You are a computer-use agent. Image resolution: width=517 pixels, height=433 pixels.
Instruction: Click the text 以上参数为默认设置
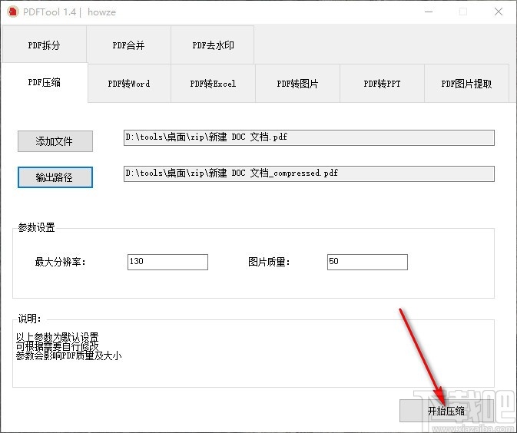coord(57,337)
